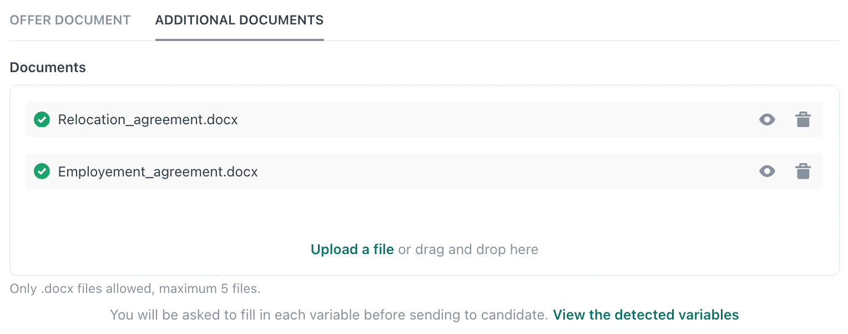Screen dimensions: 848x334
Task: Delete the Employement_agreement.docx file
Action: click(803, 171)
